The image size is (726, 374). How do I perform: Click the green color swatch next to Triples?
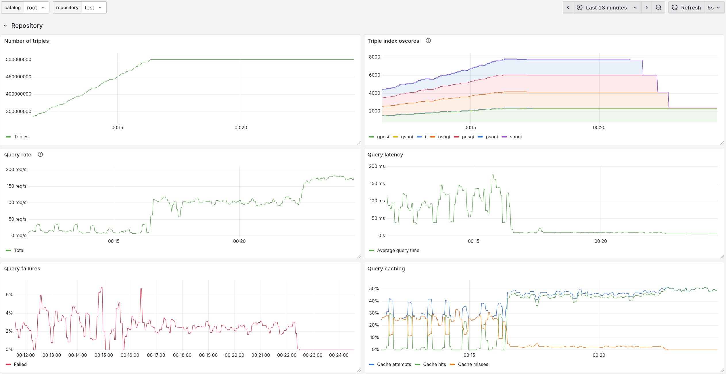click(8, 137)
